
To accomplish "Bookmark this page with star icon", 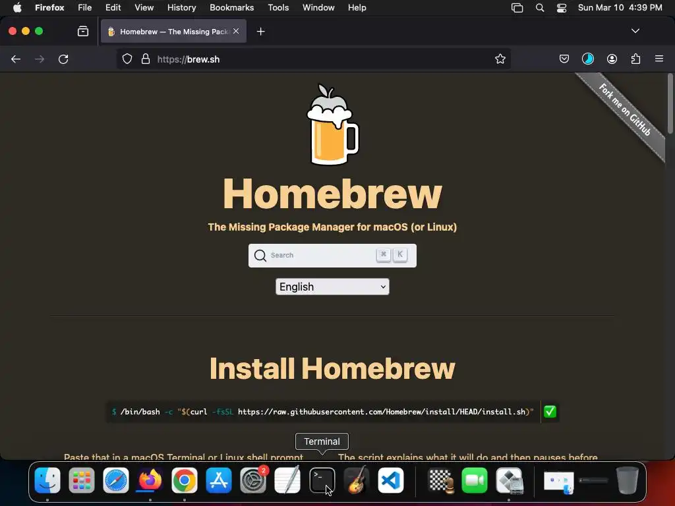I will pyautogui.click(x=500, y=59).
